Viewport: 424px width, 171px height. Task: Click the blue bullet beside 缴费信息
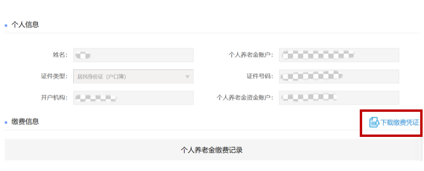[6, 123]
